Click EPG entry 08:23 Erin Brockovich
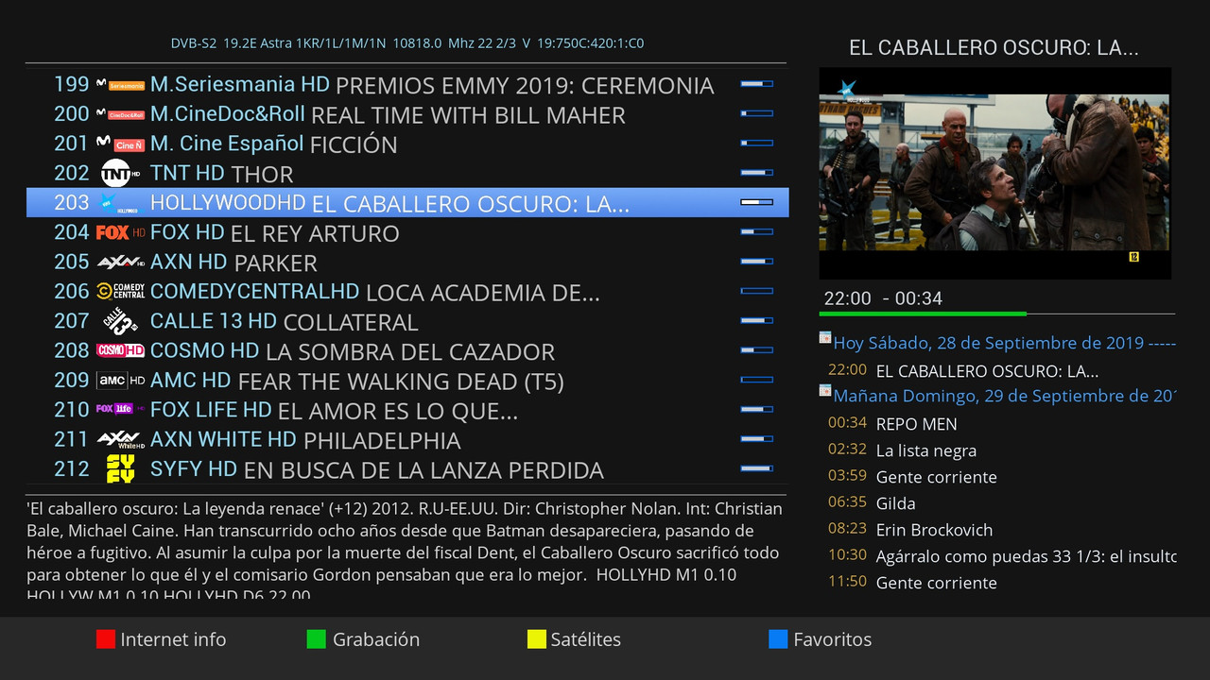Image resolution: width=1210 pixels, height=680 pixels. point(997,530)
